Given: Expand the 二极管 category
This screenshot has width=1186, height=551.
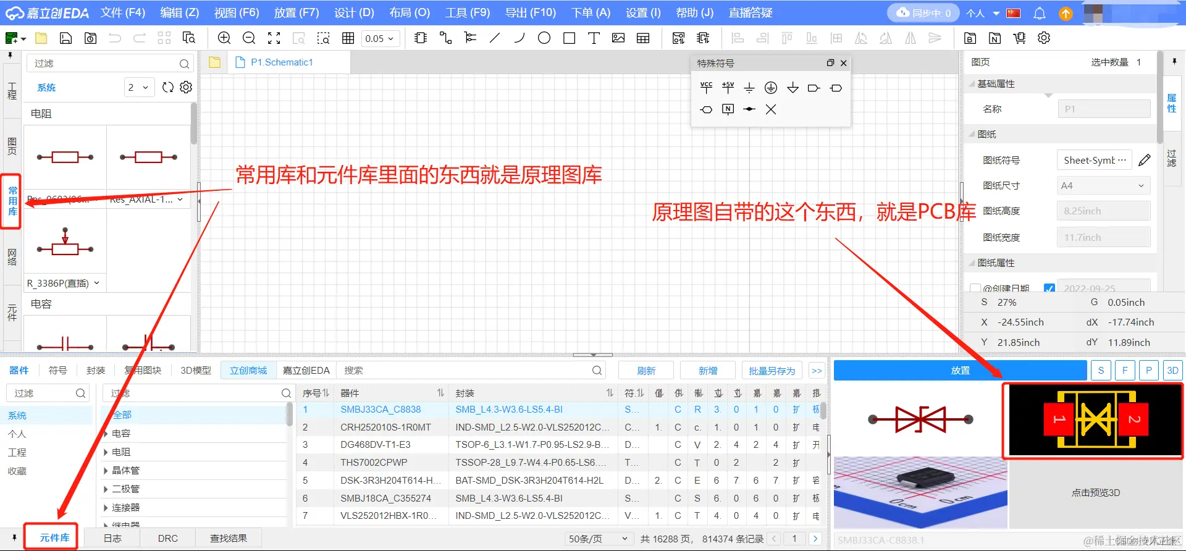Looking at the screenshot, I should [x=106, y=489].
